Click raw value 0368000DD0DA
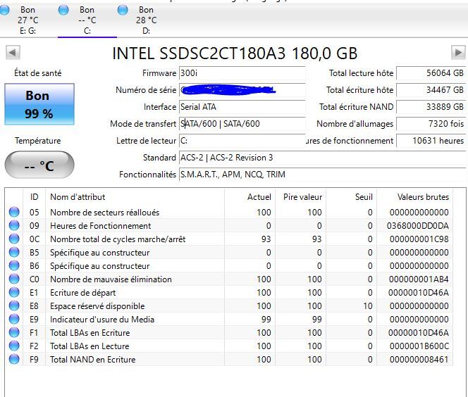Screen dimensions: 468x397 pos(417,226)
